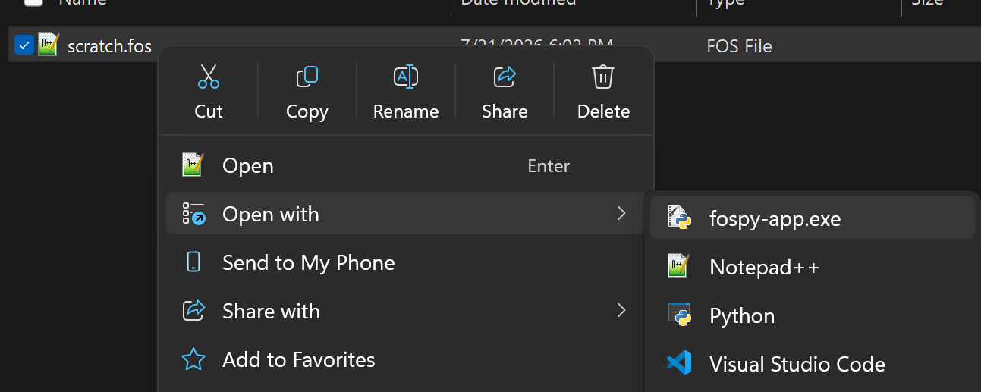
Task: Expand the Open with submenu chevron
Action: pos(621,214)
